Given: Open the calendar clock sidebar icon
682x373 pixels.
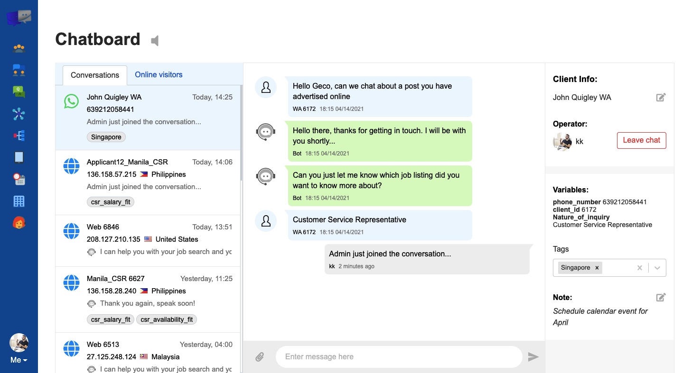Looking at the screenshot, I should coord(19,179).
